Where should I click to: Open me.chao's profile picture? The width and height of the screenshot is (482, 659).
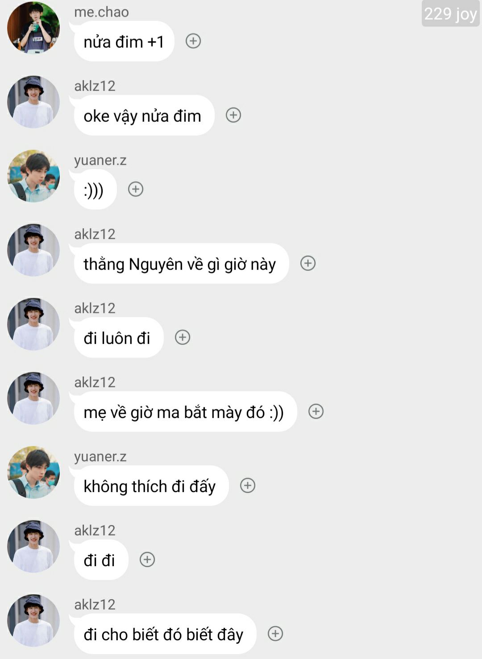pyautogui.click(x=33, y=28)
